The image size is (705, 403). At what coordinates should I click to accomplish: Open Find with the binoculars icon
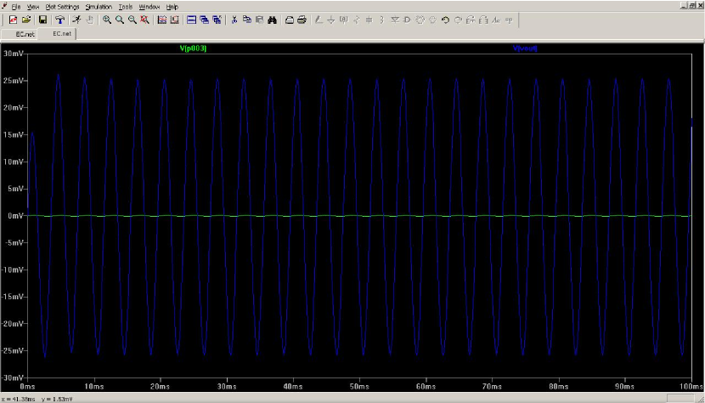[272, 19]
